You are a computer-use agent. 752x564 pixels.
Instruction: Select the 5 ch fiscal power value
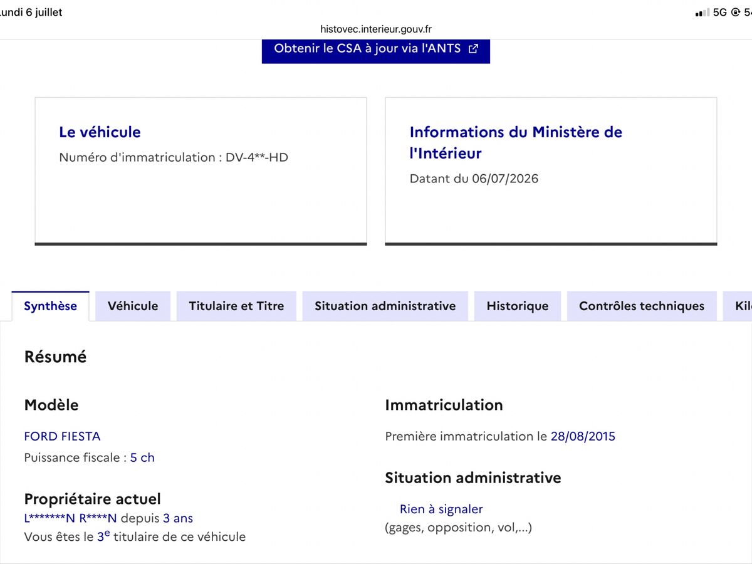142,457
